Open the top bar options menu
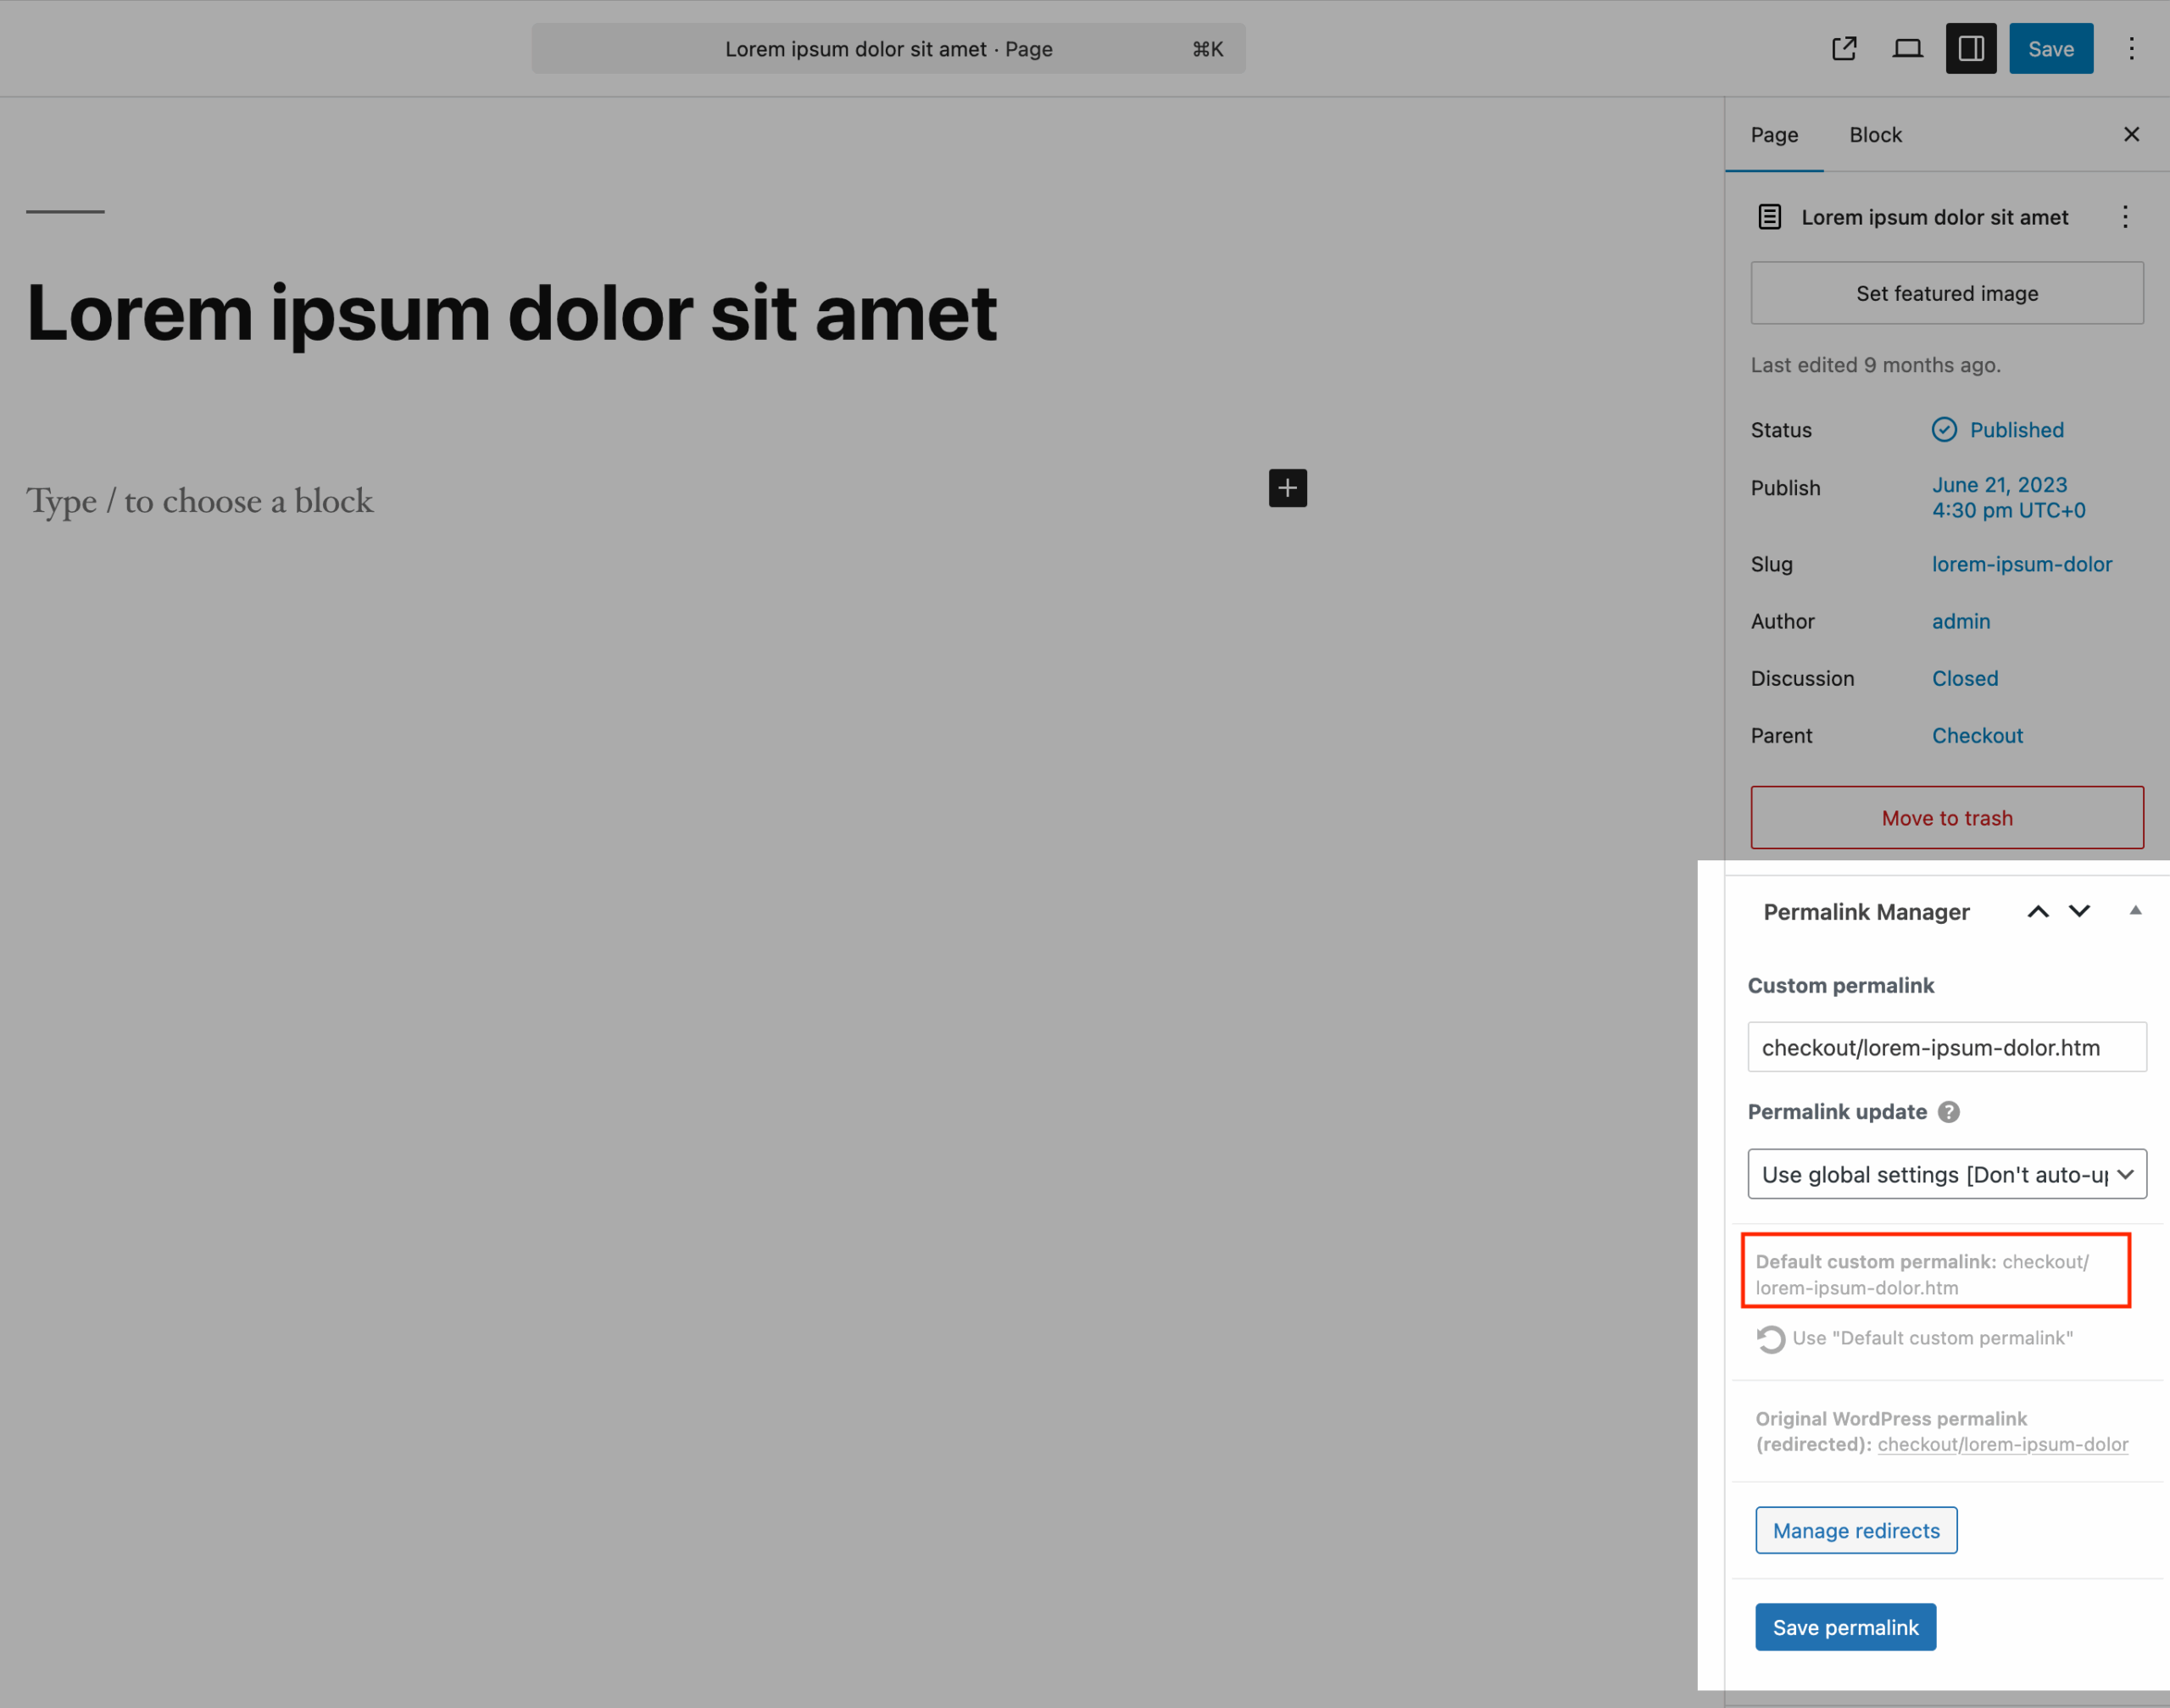The width and height of the screenshot is (2170, 1708). [x=2131, y=48]
